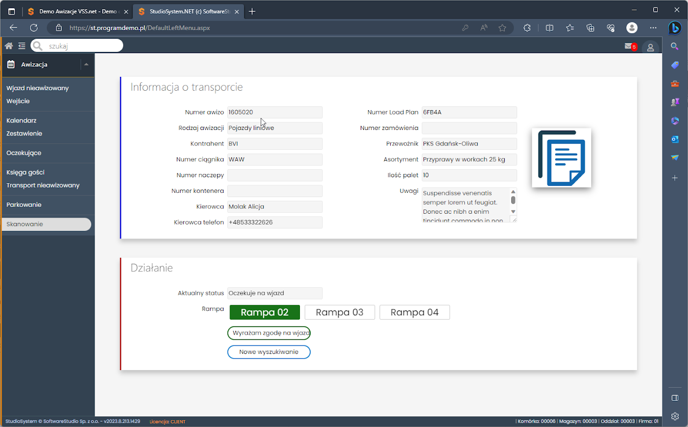This screenshot has width=688, height=427.
Task: Open the mail notifications icon
Action: point(628,47)
